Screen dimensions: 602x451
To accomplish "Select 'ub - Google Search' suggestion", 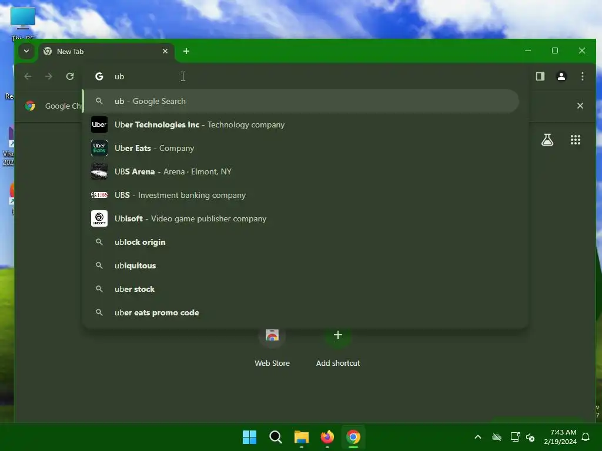I will pos(302,101).
